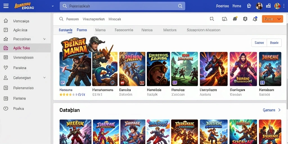288x144 pixels.
Task: Switch to the Seasotinn Ahaatoon tab
Action: pyautogui.click(x=204, y=30)
